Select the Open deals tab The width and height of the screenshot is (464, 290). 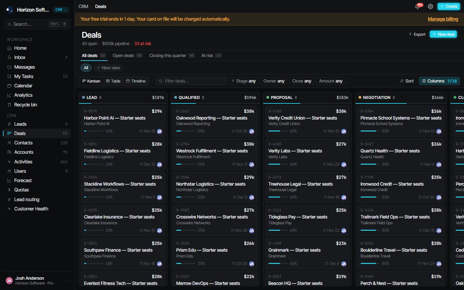(x=128, y=55)
